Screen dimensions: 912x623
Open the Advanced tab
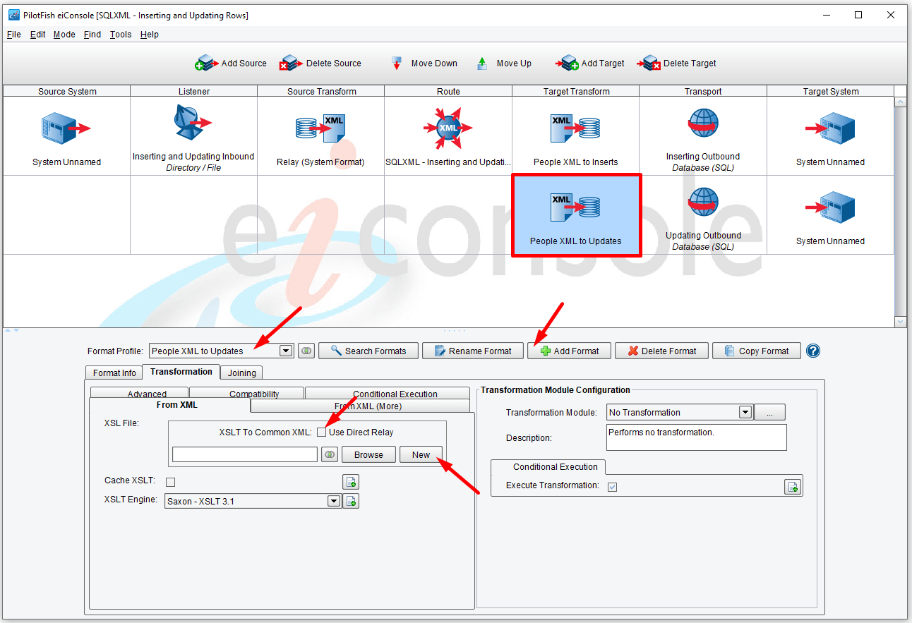140,393
